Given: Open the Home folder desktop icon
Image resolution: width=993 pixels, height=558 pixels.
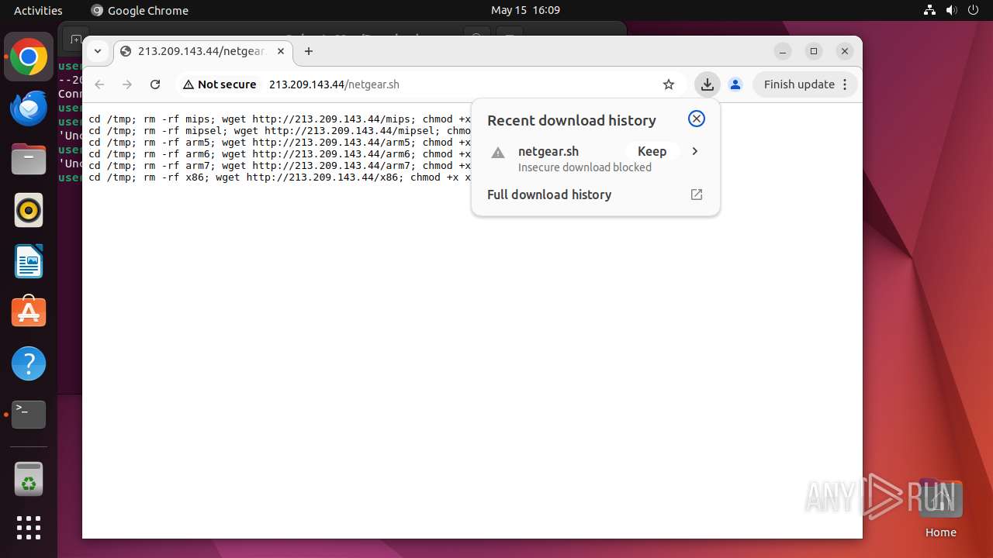Looking at the screenshot, I should (940, 508).
